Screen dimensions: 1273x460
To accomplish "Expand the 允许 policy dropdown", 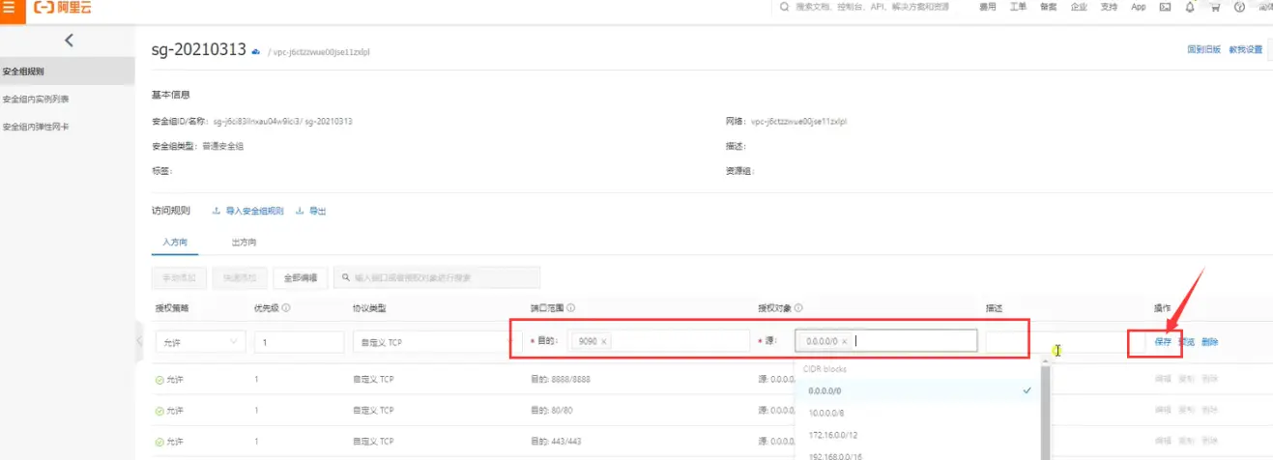I will point(198,342).
